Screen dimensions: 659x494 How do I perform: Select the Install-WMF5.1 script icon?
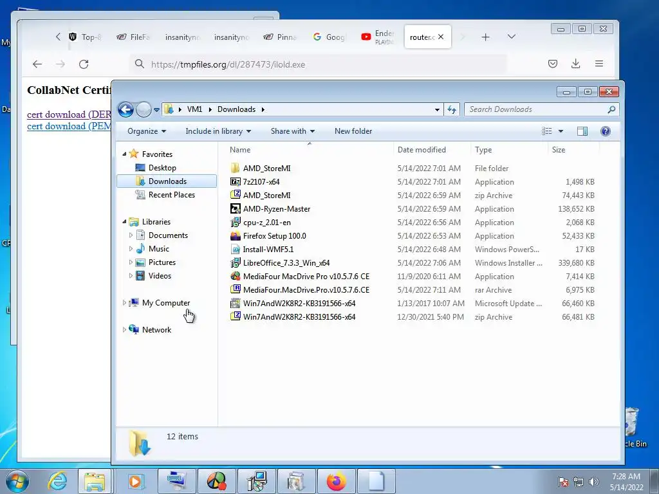(236, 249)
